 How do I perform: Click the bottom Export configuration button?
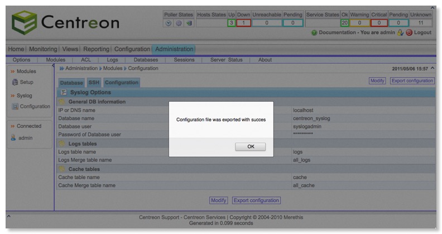(x=256, y=200)
